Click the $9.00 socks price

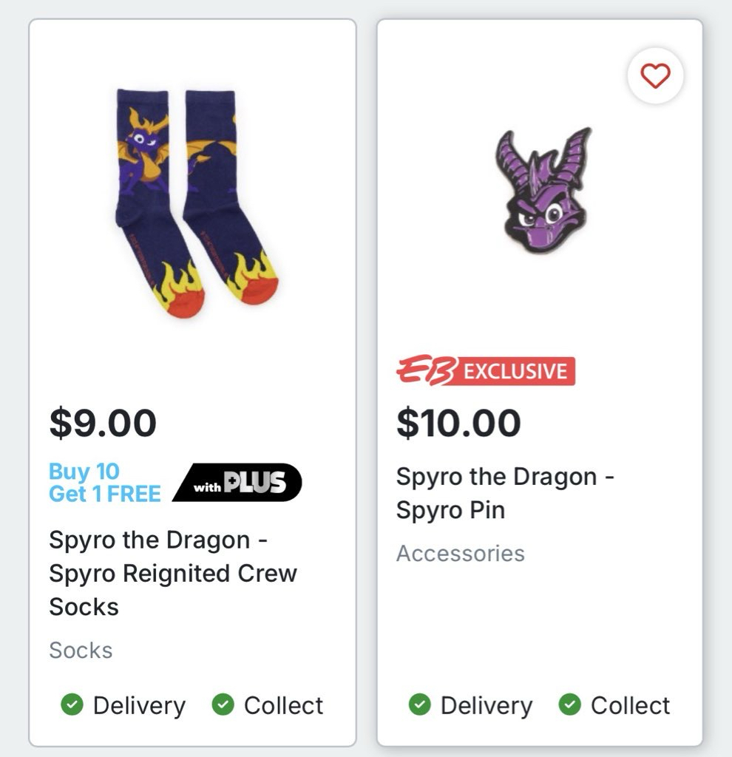point(103,423)
